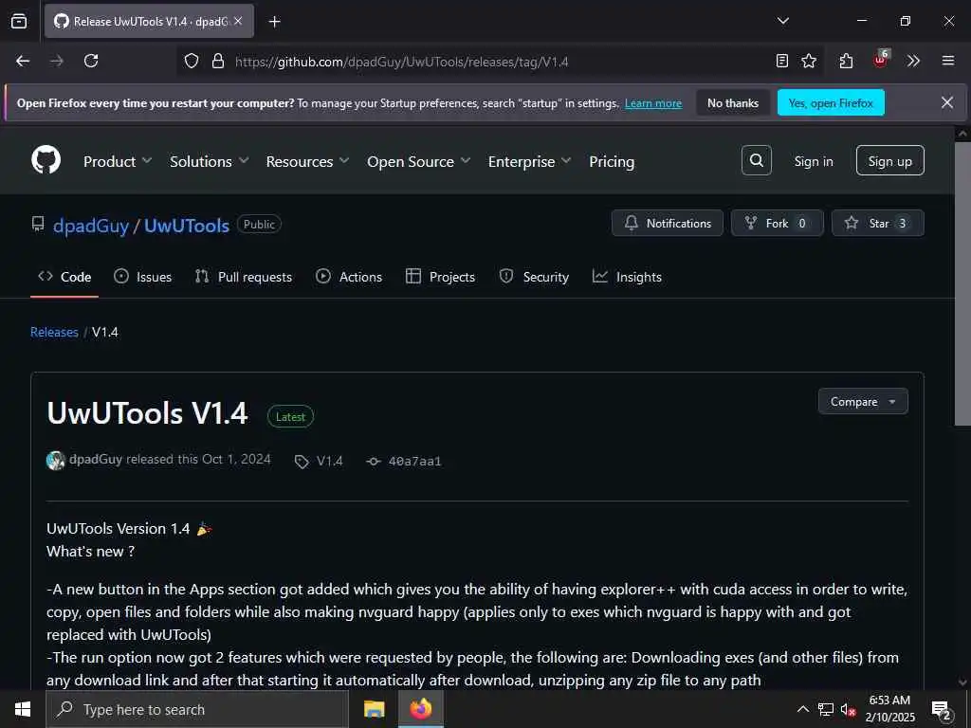Switch to the Code tab
Screen dimensions: 971x728
click(x=64, y=277)
